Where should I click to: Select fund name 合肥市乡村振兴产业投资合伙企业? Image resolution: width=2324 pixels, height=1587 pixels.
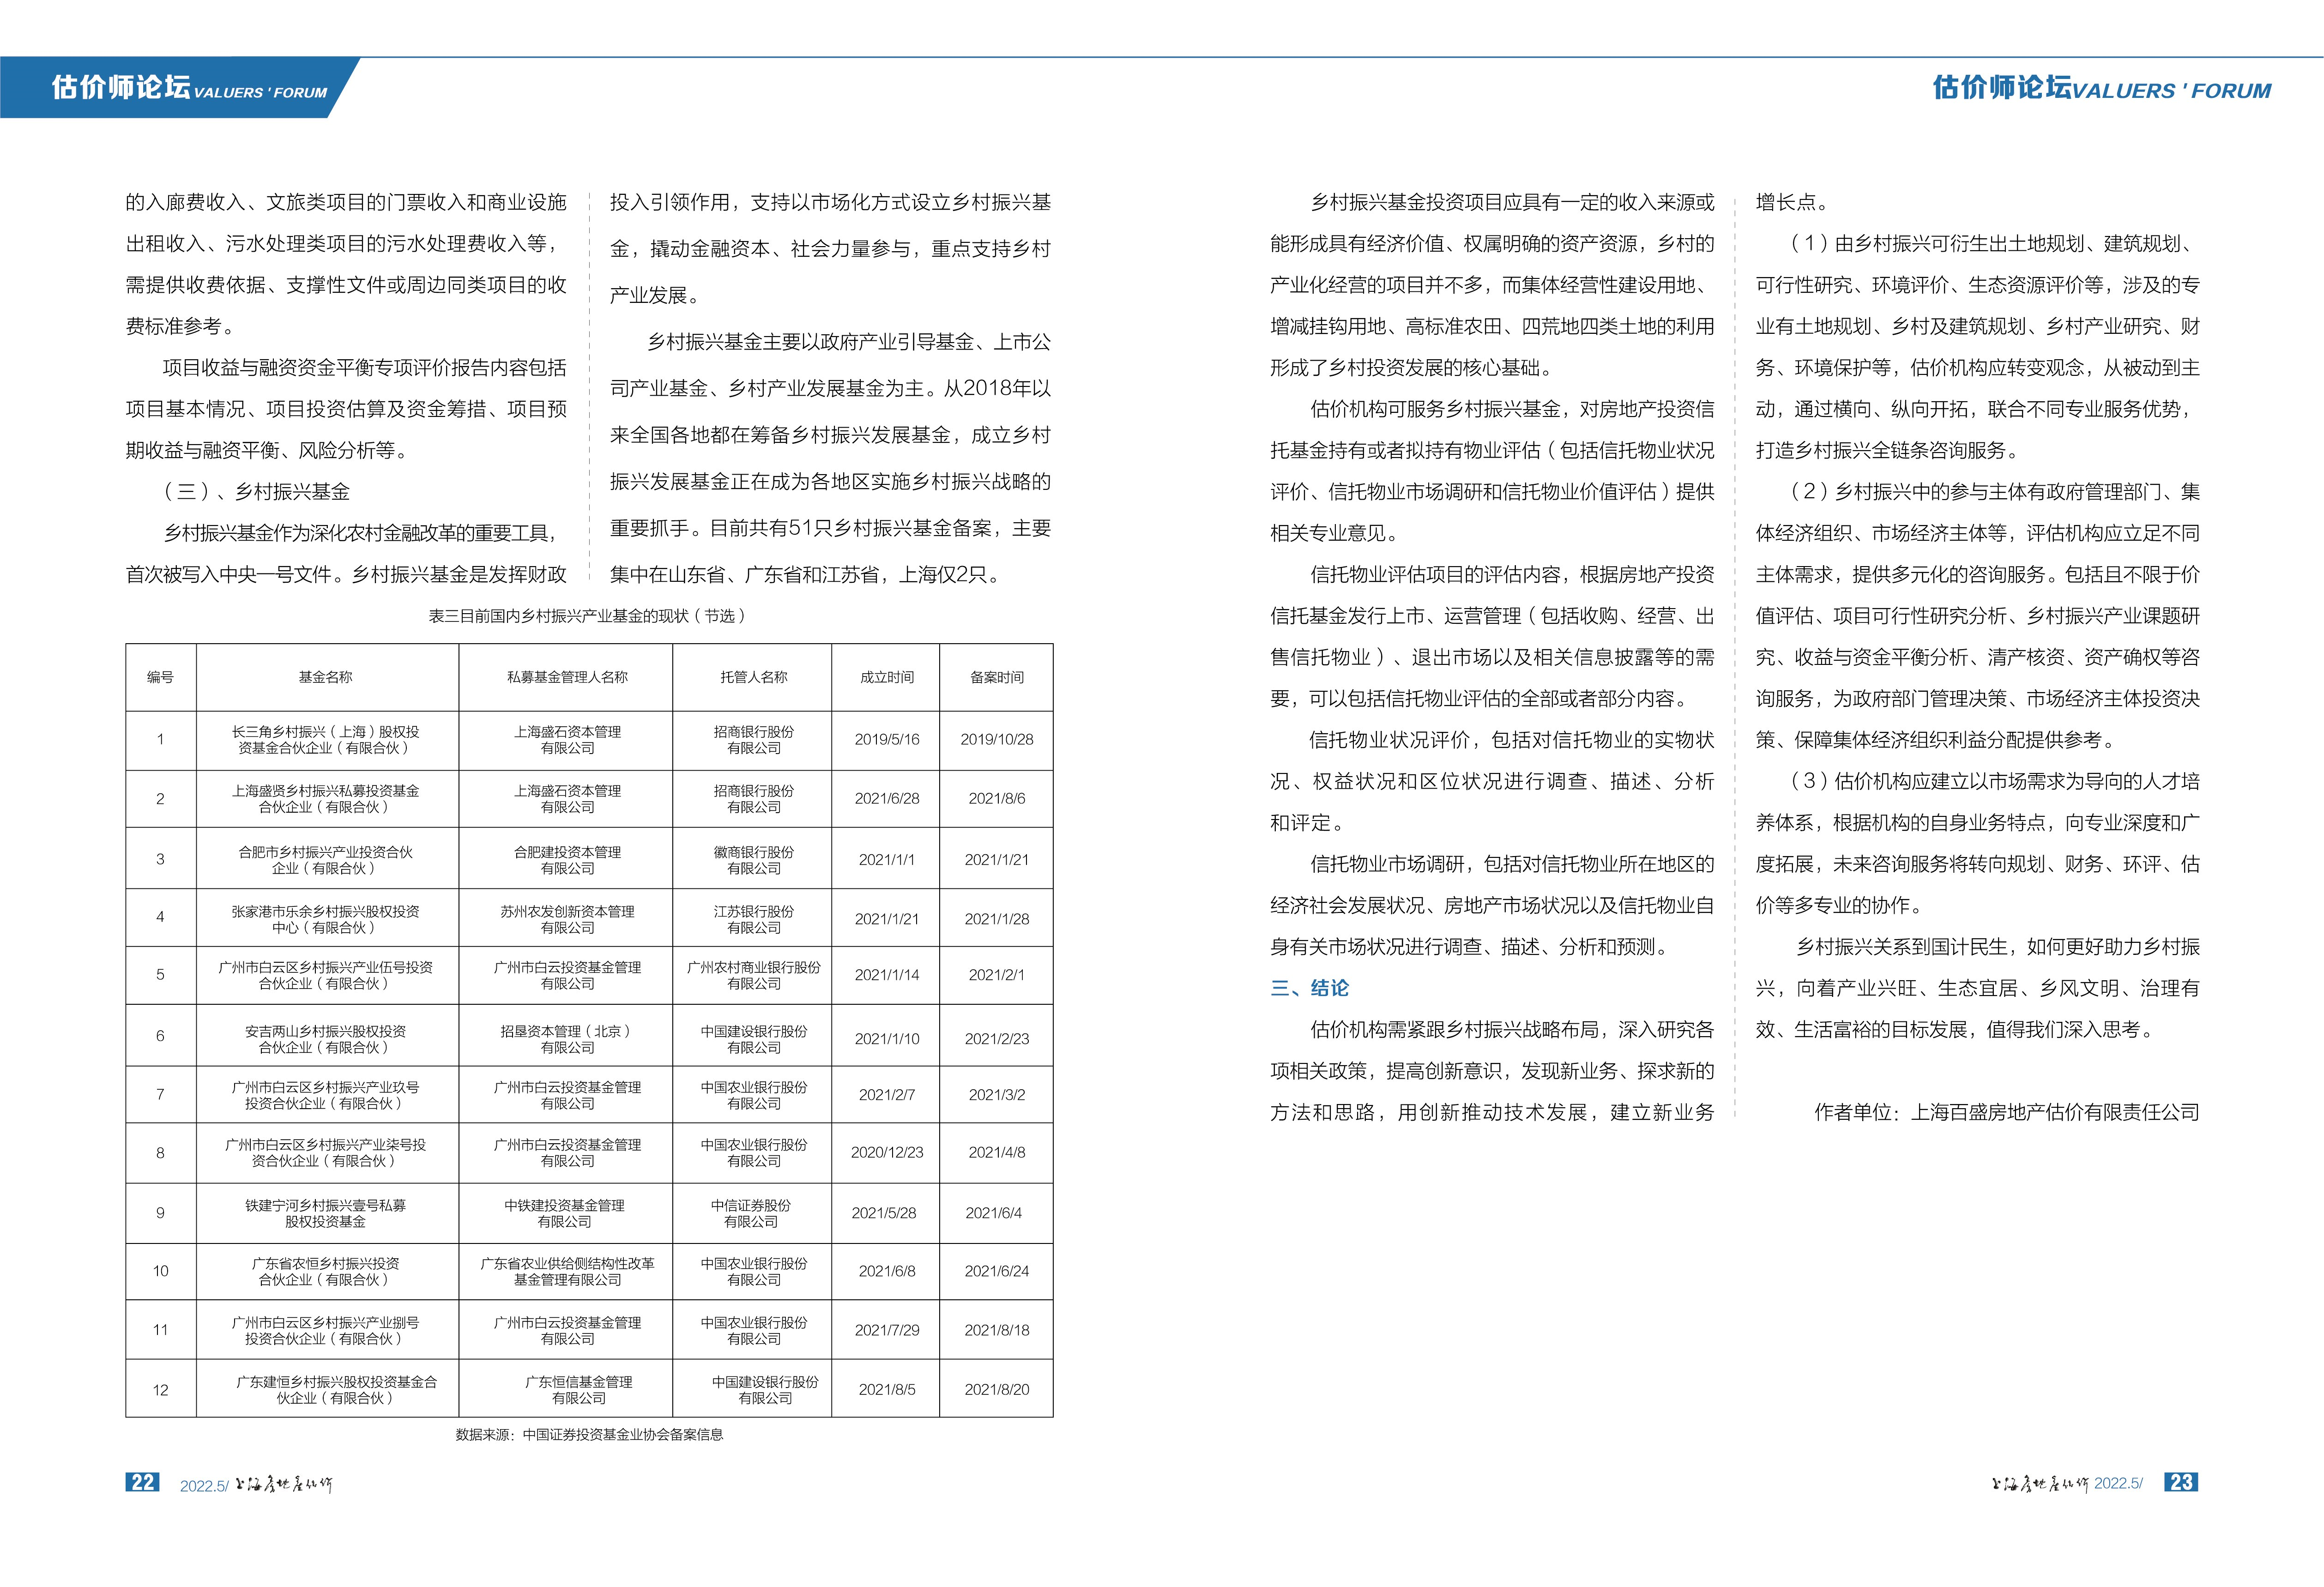tap(326, 860)
